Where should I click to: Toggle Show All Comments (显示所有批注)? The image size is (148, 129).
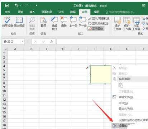[x=98, y=23]
